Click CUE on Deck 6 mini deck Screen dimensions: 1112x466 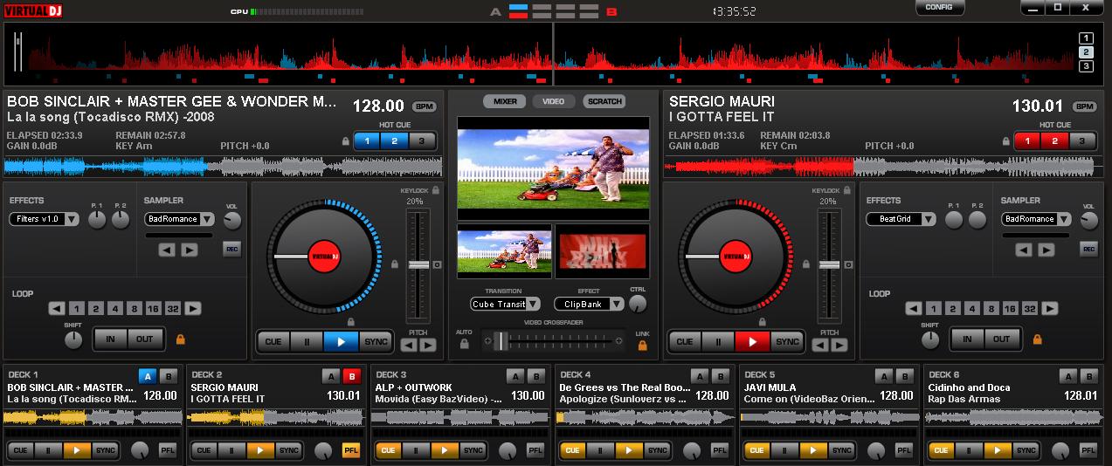[940, 450]
